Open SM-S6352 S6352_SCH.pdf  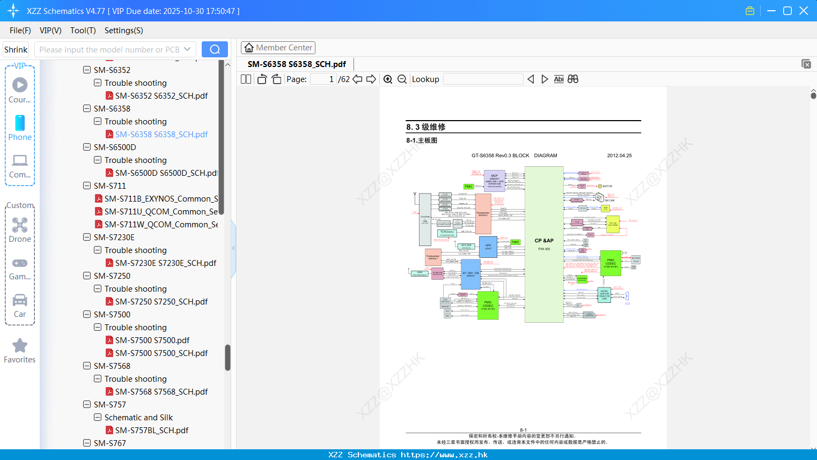161,96
